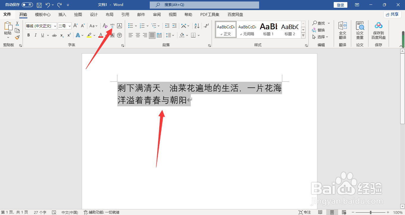405x215 pixels.
Task: Click the 搜索(Alt+Q) search box
Action: 204,5
